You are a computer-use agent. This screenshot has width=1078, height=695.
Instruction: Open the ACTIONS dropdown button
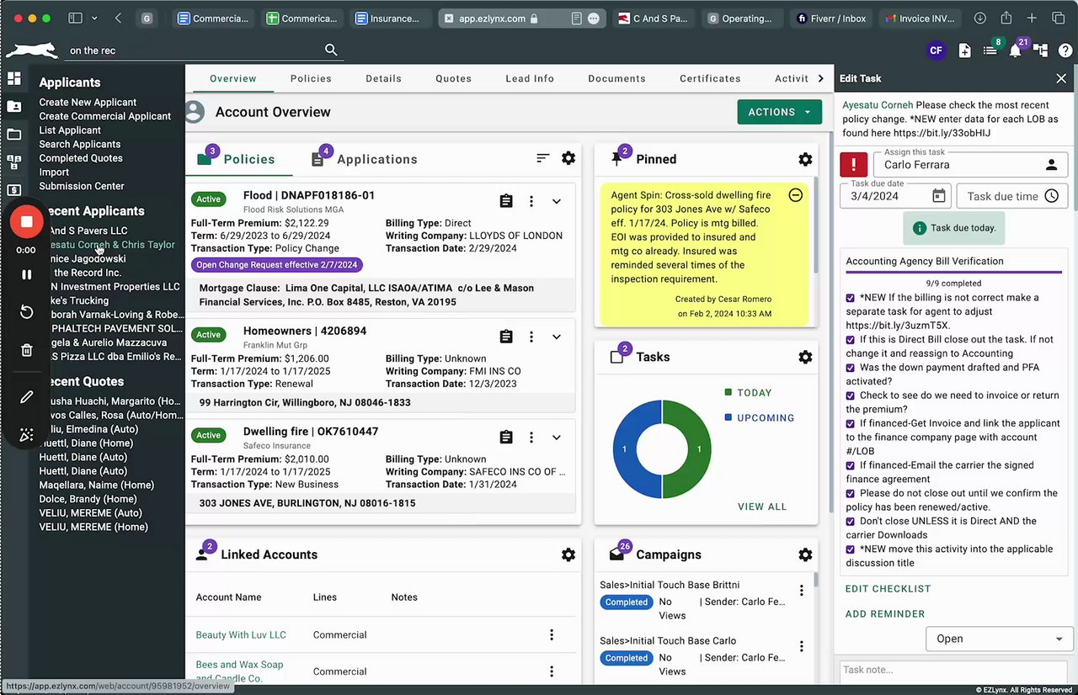click(779, 112)
